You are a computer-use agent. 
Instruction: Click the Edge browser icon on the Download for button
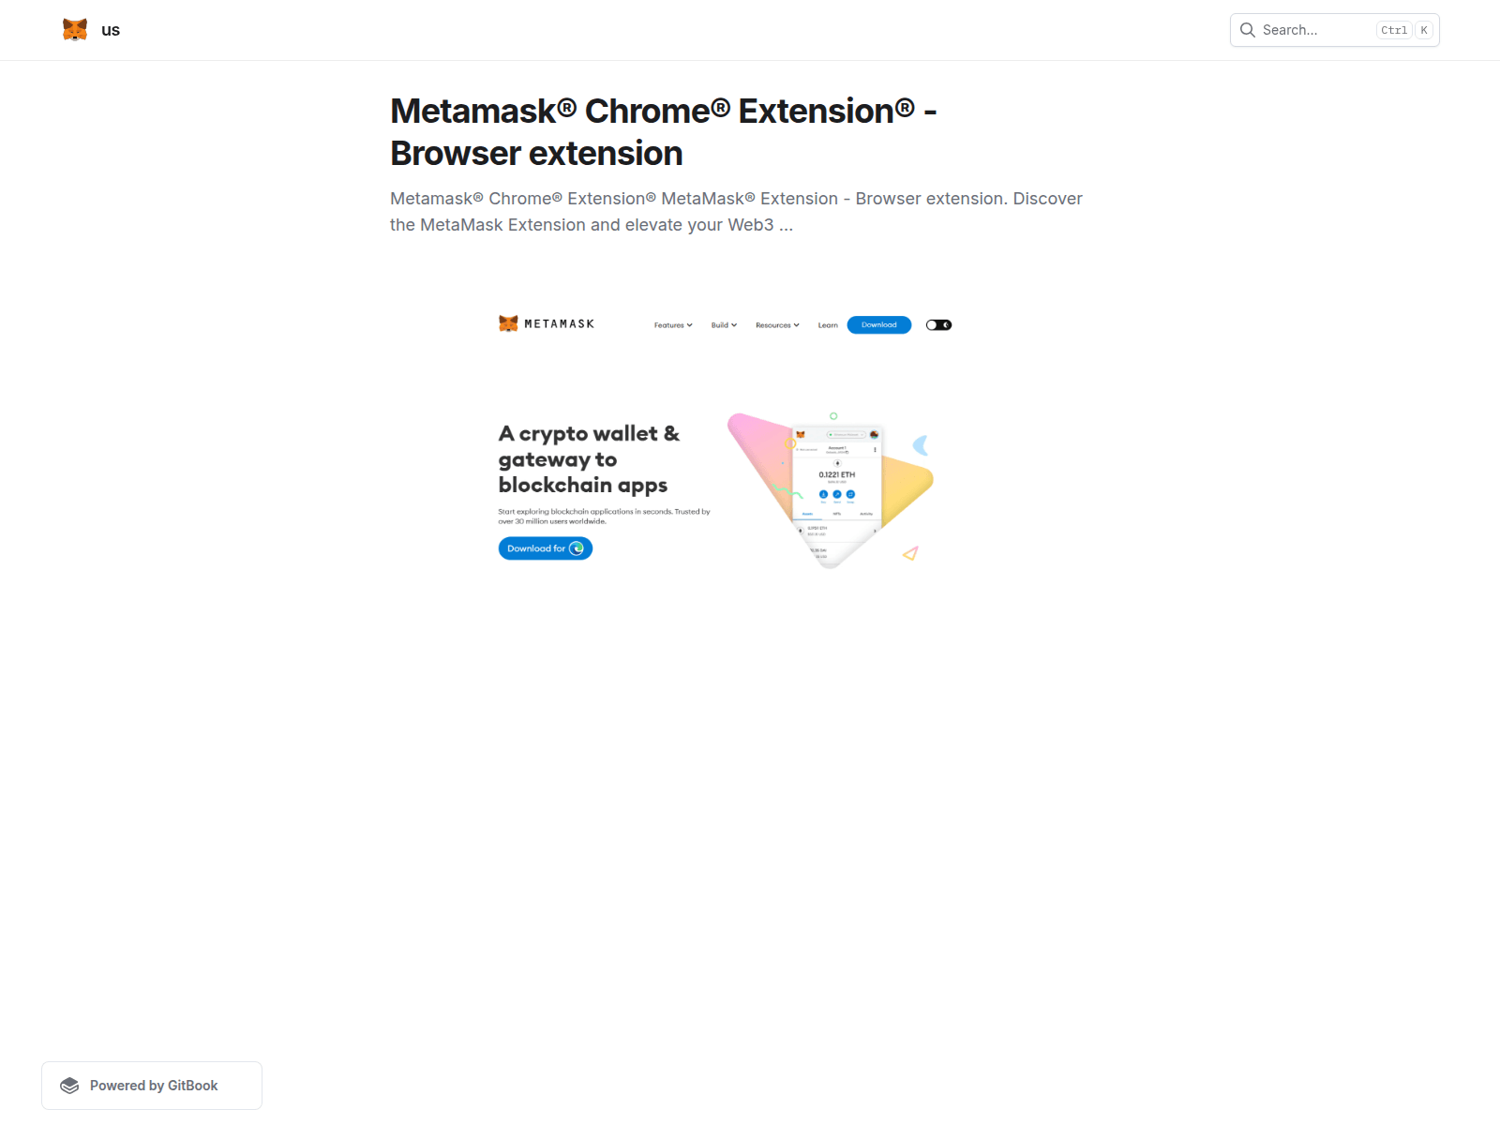577,548
